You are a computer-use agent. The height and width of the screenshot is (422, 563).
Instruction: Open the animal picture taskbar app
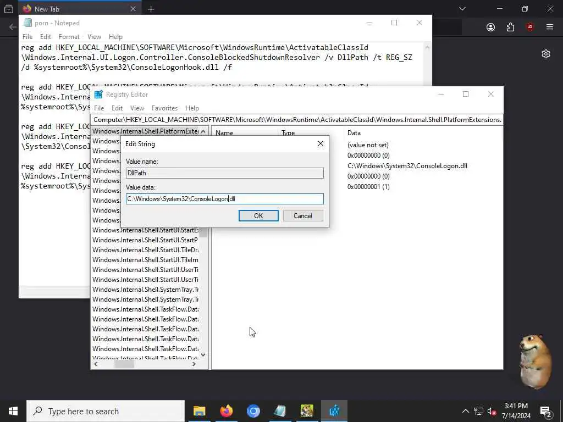pyautogui.click(x=307, y=411)
